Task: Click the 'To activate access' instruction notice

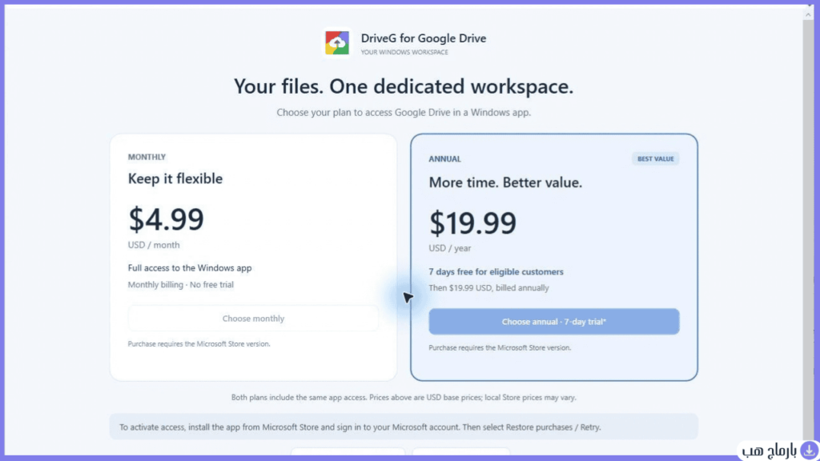Action: pos(404,427)
